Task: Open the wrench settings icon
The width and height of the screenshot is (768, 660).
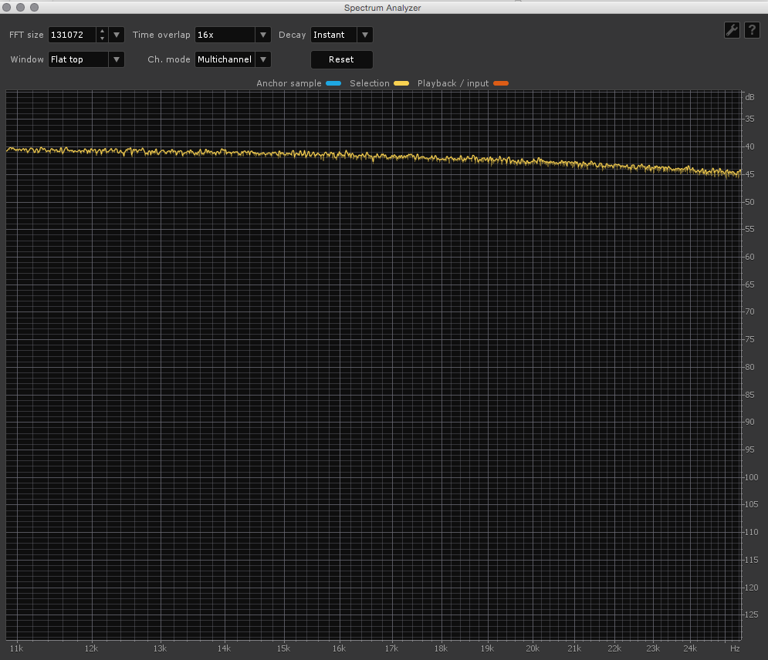Action: 732,30
